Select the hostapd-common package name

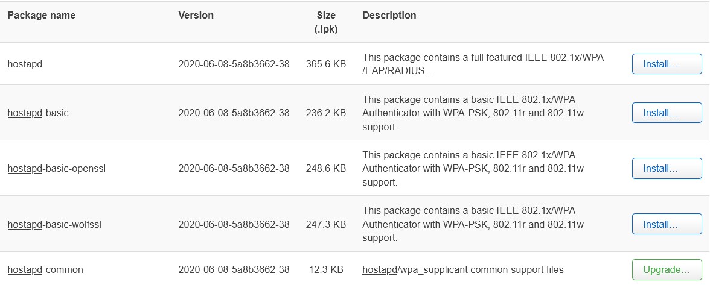coord(45,270)
